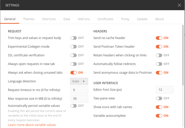Click the Send anonymous usage data label
Screen dimensions: 185x128
[123, 73]
